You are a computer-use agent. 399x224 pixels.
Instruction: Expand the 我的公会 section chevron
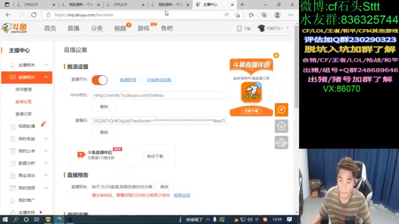tap(46, 151)
